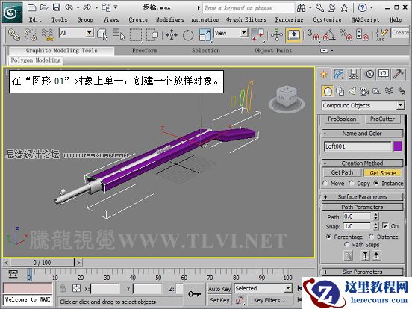
Task: Switch to Display panel icon
Action: [x=384, y=75]
